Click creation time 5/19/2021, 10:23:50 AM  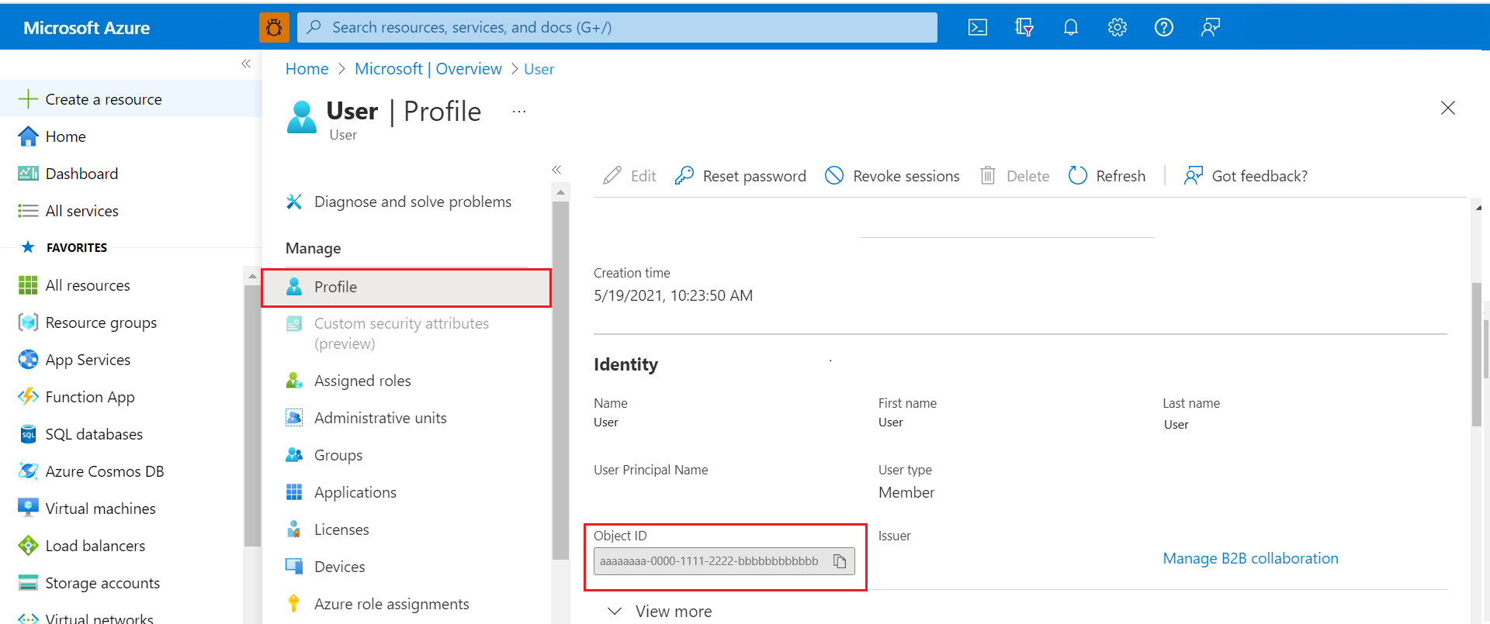click(673, 295)
